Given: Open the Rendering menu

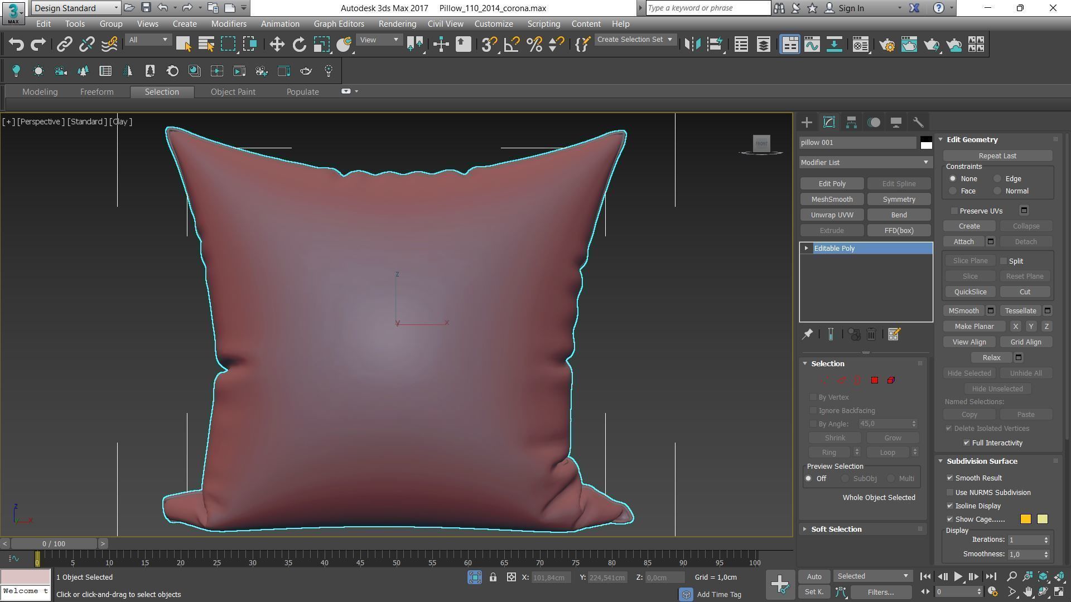Looking at the screenshot, I should click(397, 24).
